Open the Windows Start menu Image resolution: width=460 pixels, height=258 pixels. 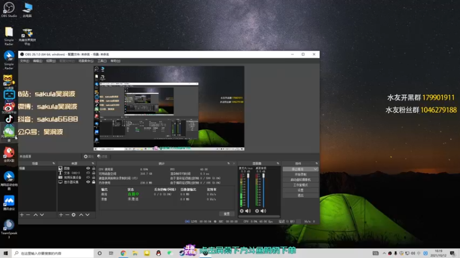tap(6, 253)
